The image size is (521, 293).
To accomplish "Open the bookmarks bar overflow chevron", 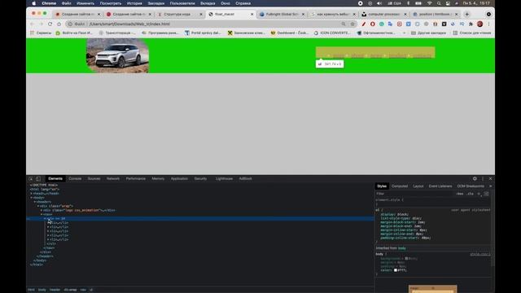I will click(x=404, y=33).
